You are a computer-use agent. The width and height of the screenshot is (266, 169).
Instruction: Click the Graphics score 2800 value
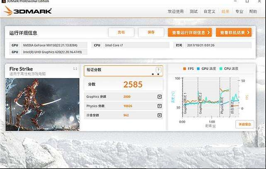pyautogui.click(x=127, y=97)
